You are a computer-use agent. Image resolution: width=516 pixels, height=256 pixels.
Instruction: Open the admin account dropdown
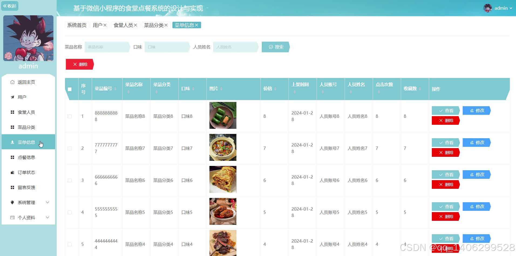tap(503, 8)
